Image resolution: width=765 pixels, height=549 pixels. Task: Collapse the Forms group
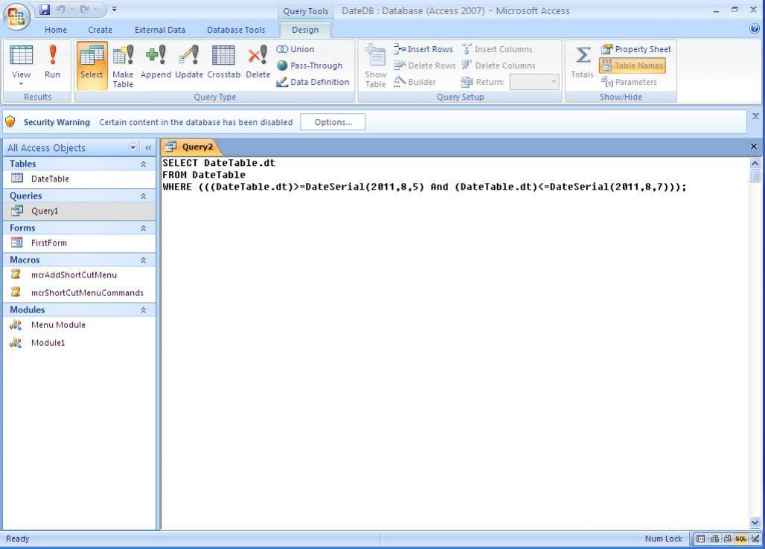[144, 228]
